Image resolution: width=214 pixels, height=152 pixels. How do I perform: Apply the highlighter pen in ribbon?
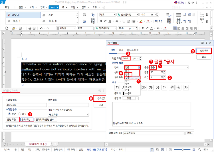pos(141,21)
